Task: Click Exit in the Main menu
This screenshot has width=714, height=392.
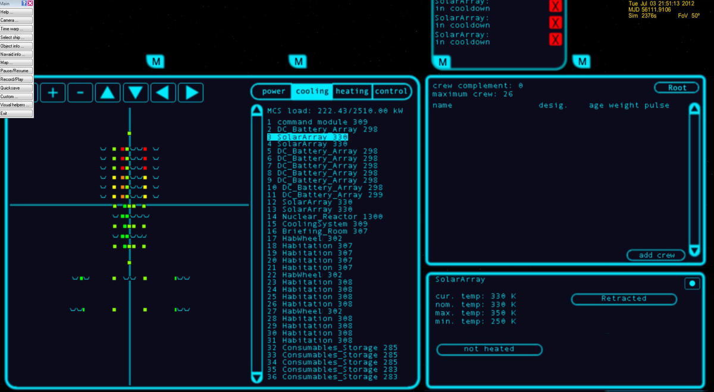Action: [17, 113]
